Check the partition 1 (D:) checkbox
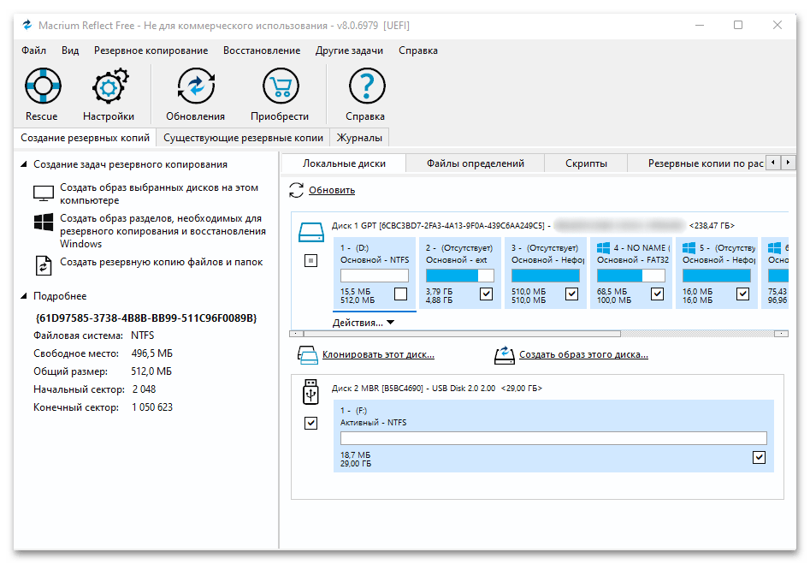The height and width of the screenshot is (564, 810). point(400,294)
